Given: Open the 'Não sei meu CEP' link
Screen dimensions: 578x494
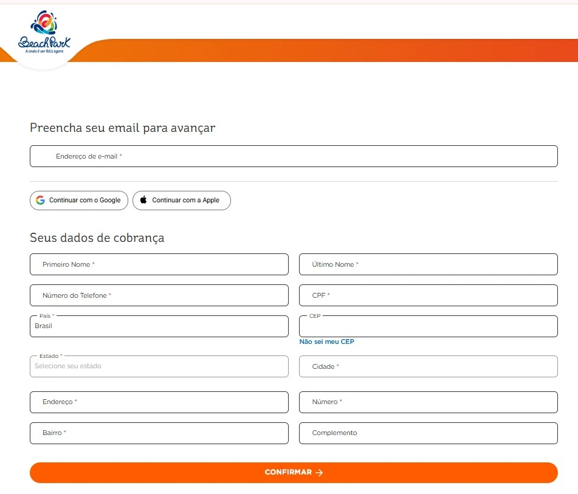Looking at the screenshot, I should click(326, 342).
